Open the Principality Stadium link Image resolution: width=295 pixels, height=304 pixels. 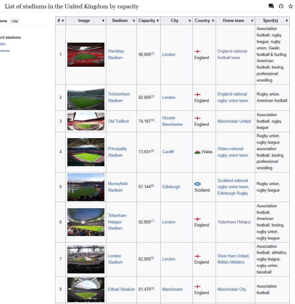[117, 152]
